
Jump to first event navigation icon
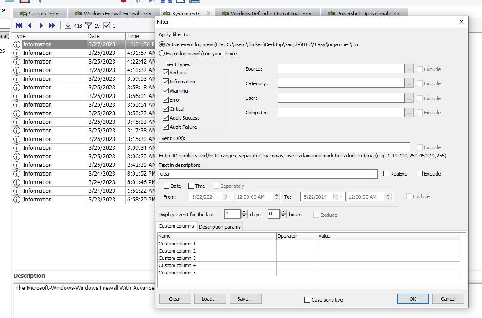19,25
